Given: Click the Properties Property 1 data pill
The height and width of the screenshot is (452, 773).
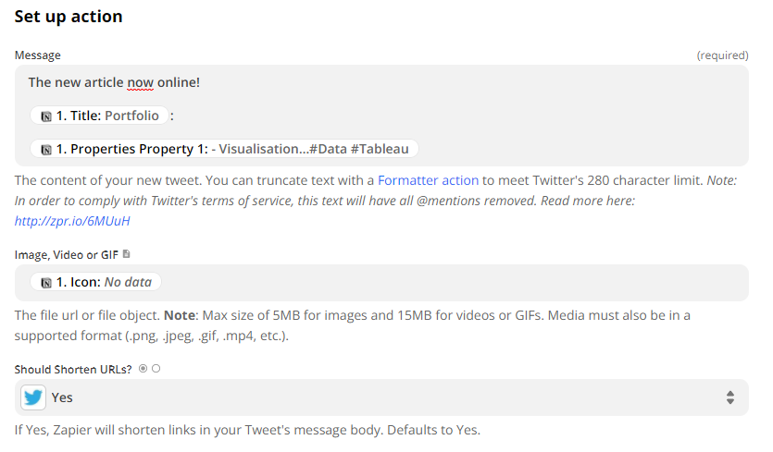Looking at the screenshot, I should pyautogui.click(x=224, y=149).
